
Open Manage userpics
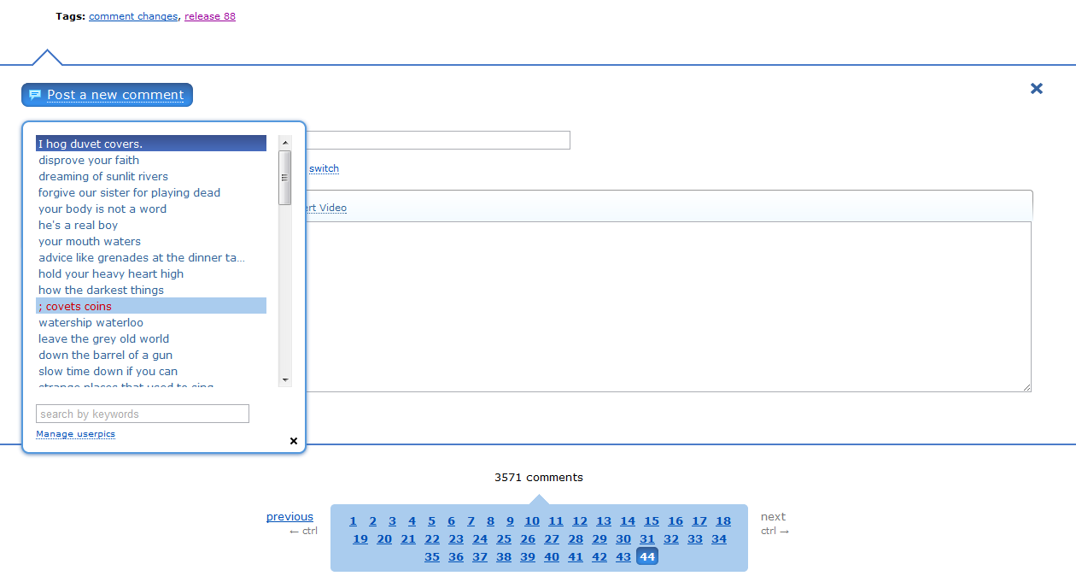[x=75, y=433]
